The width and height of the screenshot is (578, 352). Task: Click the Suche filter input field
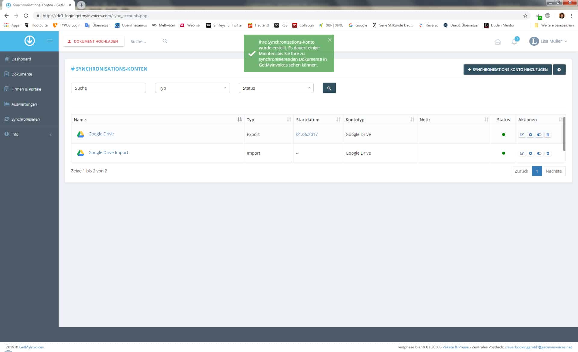click(x=108, y=88)
